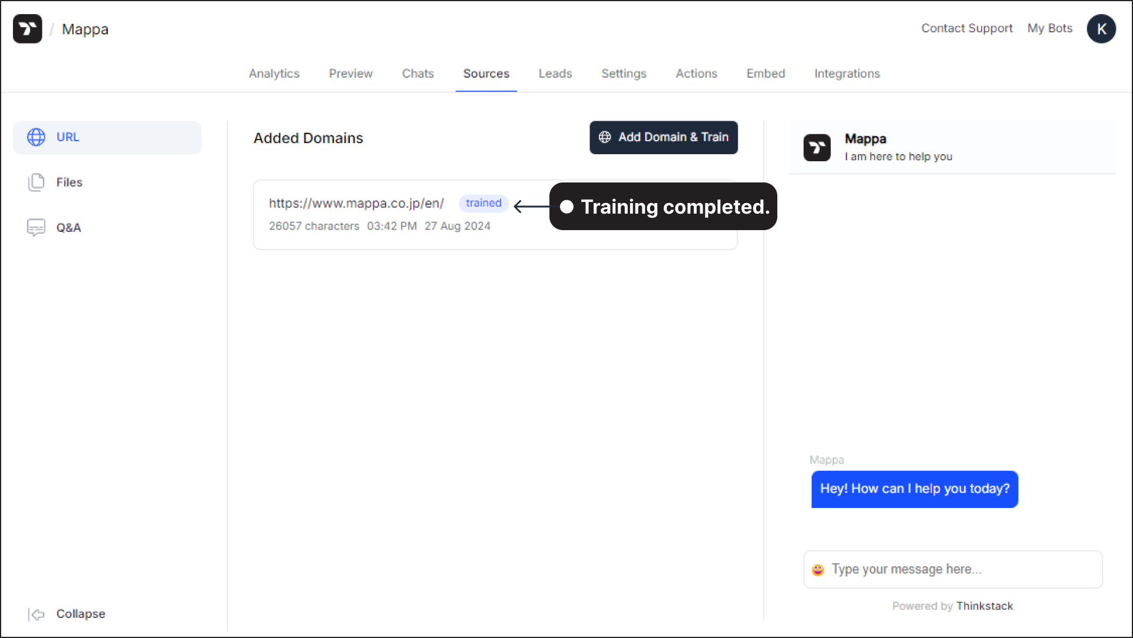Click the Add Domain & Train button
Viewport: 1133px width, 638px height.
tap(664, 137)
